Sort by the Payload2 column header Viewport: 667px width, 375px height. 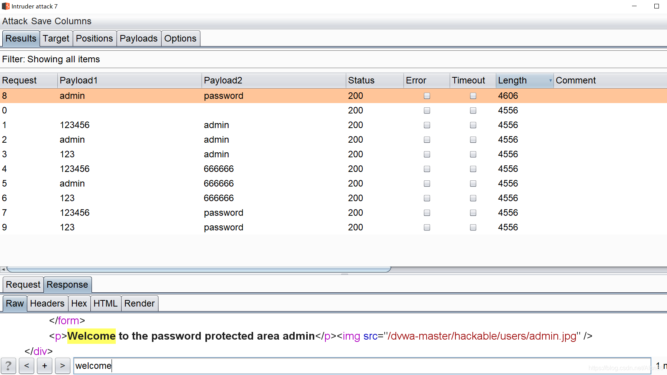coord(274,80)
